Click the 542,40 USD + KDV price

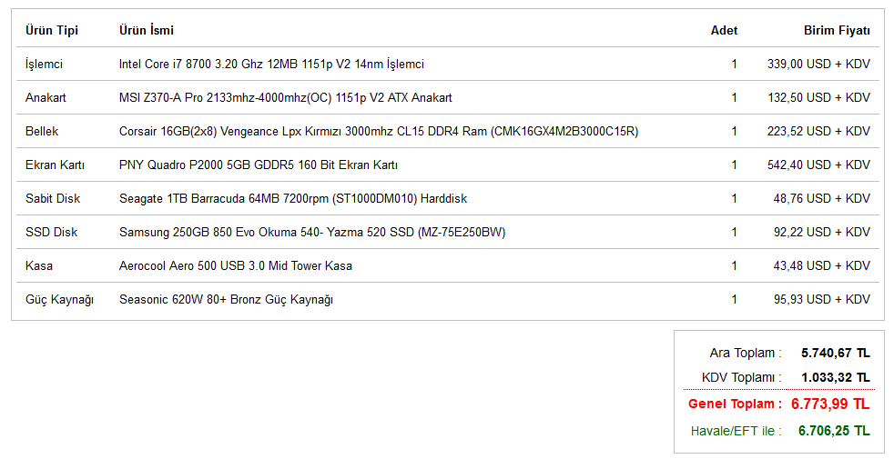click(818, 165)
